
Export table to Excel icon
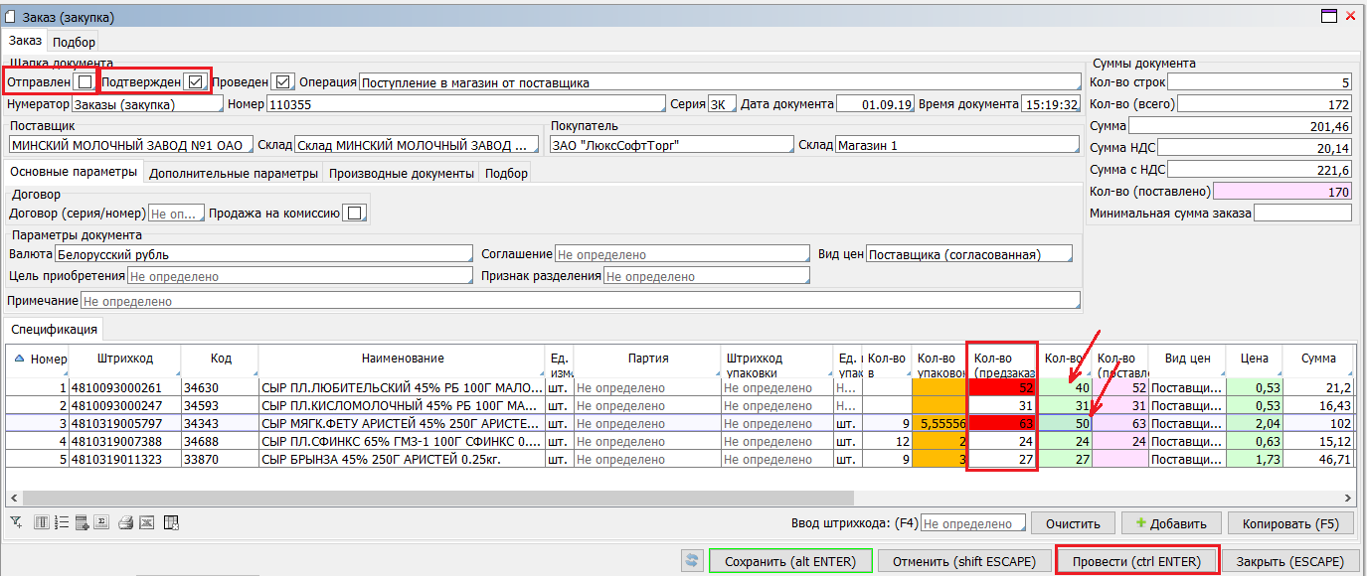tap(146, 523)
